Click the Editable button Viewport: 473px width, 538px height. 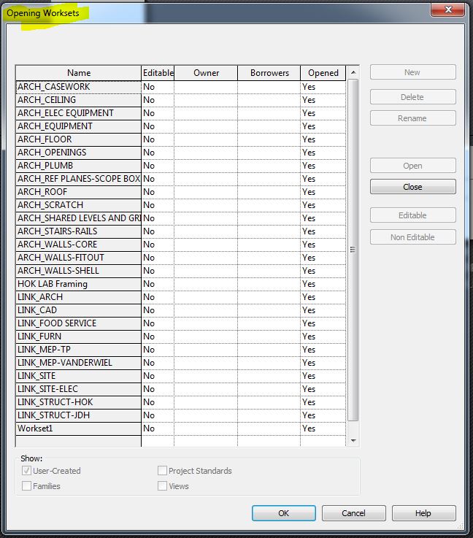pyautogui.click(x=412, y=215)
